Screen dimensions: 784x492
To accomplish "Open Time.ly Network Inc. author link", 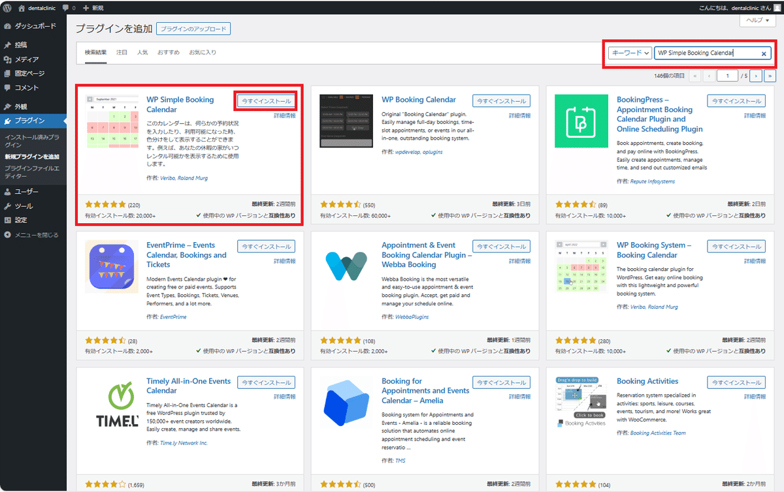I will [x=184, y=442].
